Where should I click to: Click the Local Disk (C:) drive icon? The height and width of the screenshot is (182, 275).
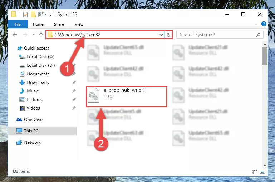click(x=22, y=57)
